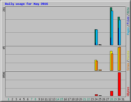Click the Pages legend label
The image size is (131, 102).
(x=128, y=31)
